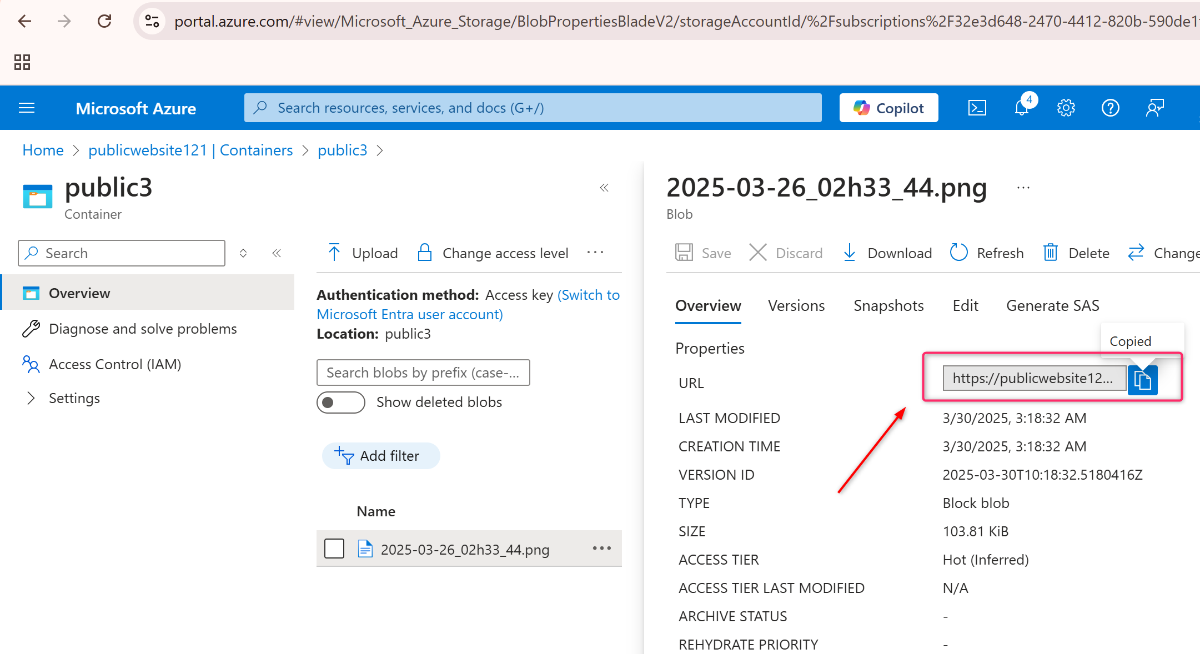Viewport: 1200px width, 654px height.
Task: Open the ellipsis menu for the 2025-03-26_02h33_44.png row
Action: coord(602,549)
